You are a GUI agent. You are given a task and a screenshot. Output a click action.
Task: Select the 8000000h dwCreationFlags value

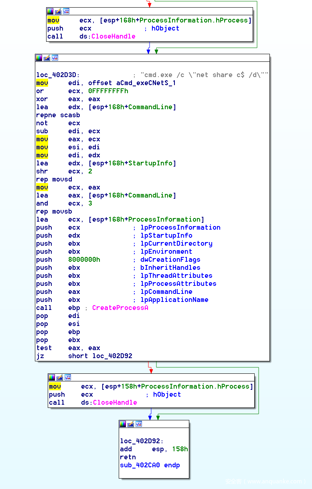click(84, 260)
